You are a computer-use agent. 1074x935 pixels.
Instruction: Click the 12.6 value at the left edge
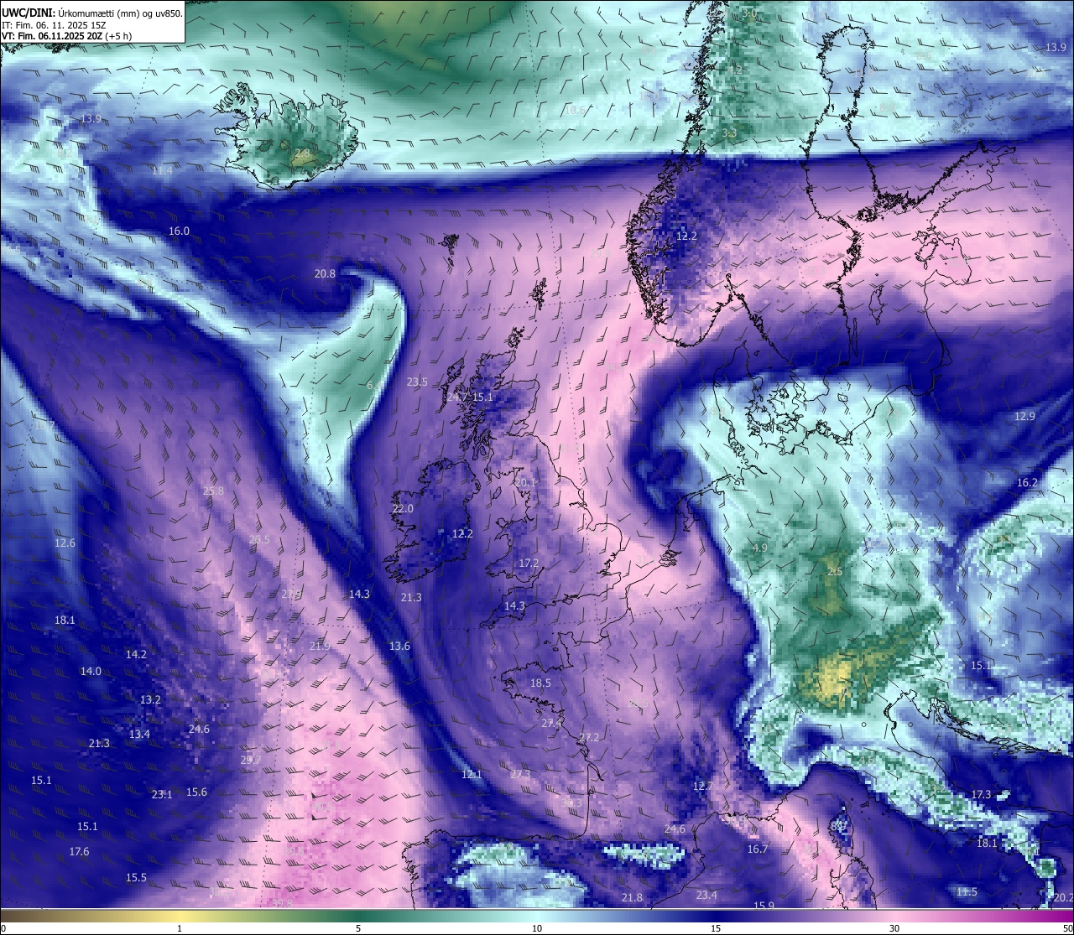point(65,543)
